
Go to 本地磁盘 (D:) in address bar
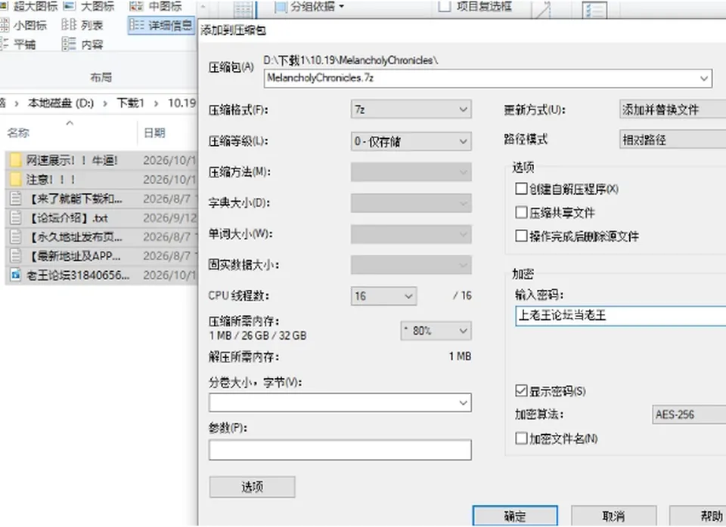click(x=60, y=103)
